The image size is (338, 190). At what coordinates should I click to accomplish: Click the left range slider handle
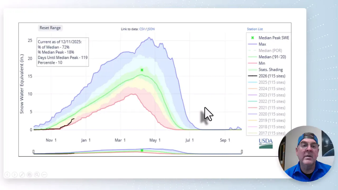click(x=34, y=152)
